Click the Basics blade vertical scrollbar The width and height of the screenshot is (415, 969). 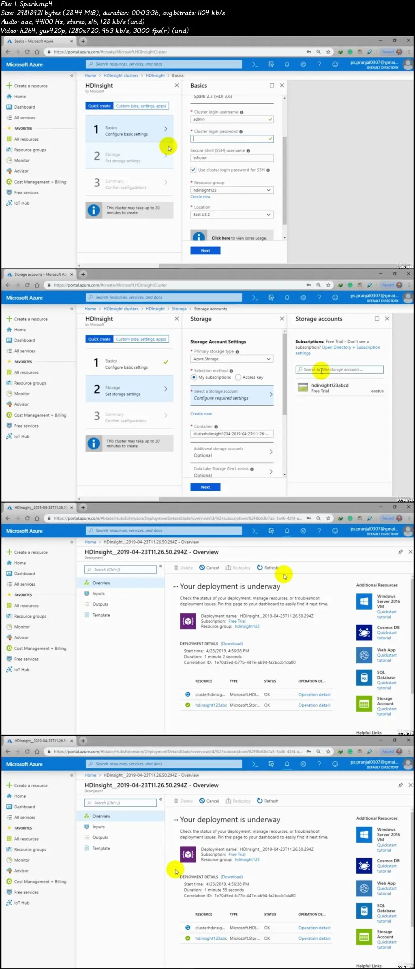pos(285,180)
